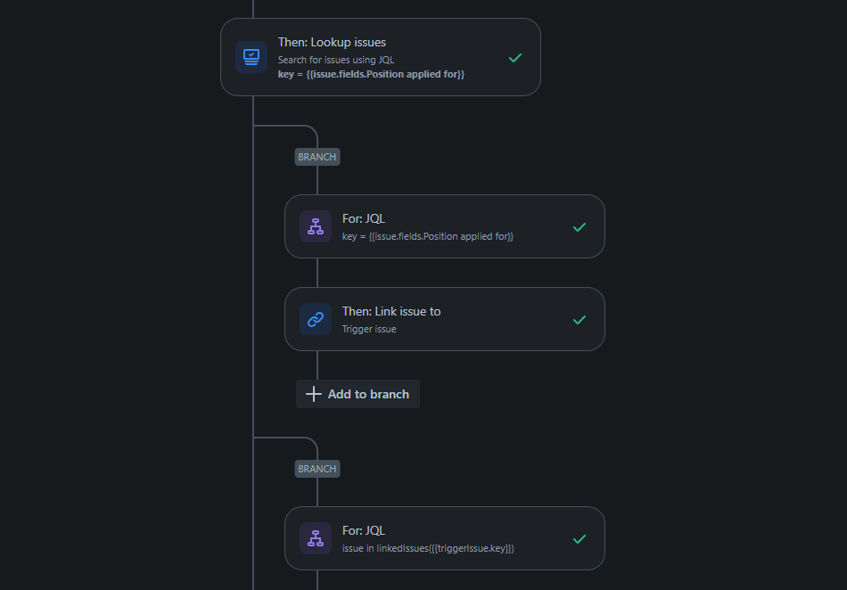Open For: JQL with Position applied for
Screen dimensions: 847x590
click(x=445, y=226)
